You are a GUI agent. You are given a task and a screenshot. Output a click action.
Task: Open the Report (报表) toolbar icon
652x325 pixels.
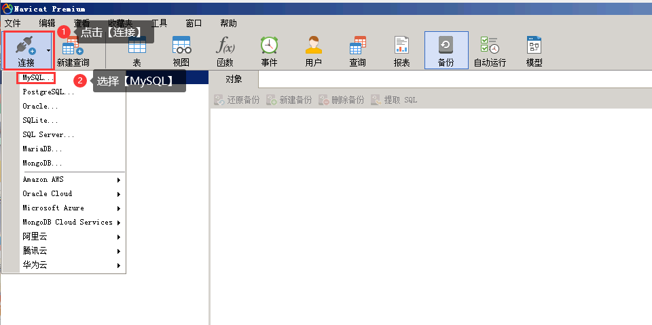click(401, 45)
